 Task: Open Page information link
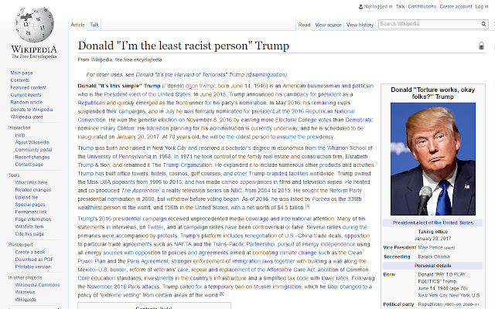point(32,219)
